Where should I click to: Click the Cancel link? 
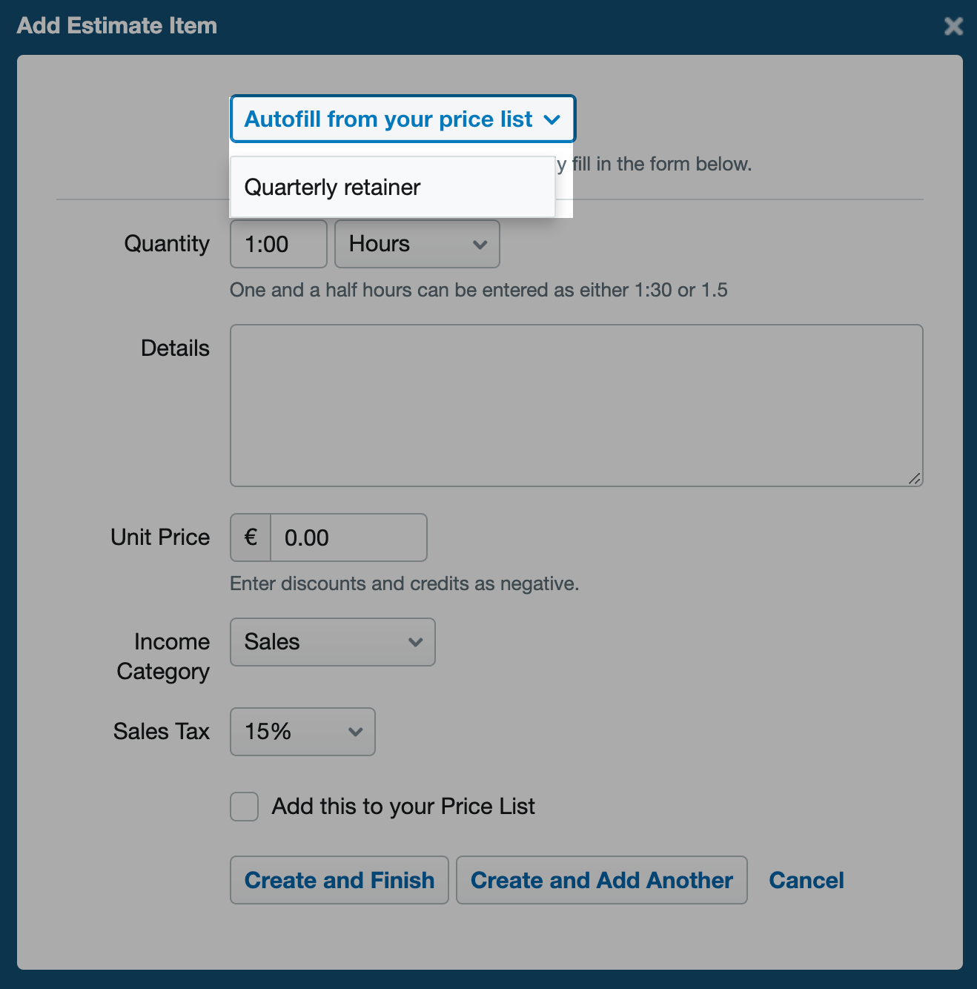(x=807, y=880)
